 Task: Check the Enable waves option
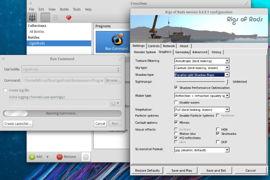[x=176, y=102]
